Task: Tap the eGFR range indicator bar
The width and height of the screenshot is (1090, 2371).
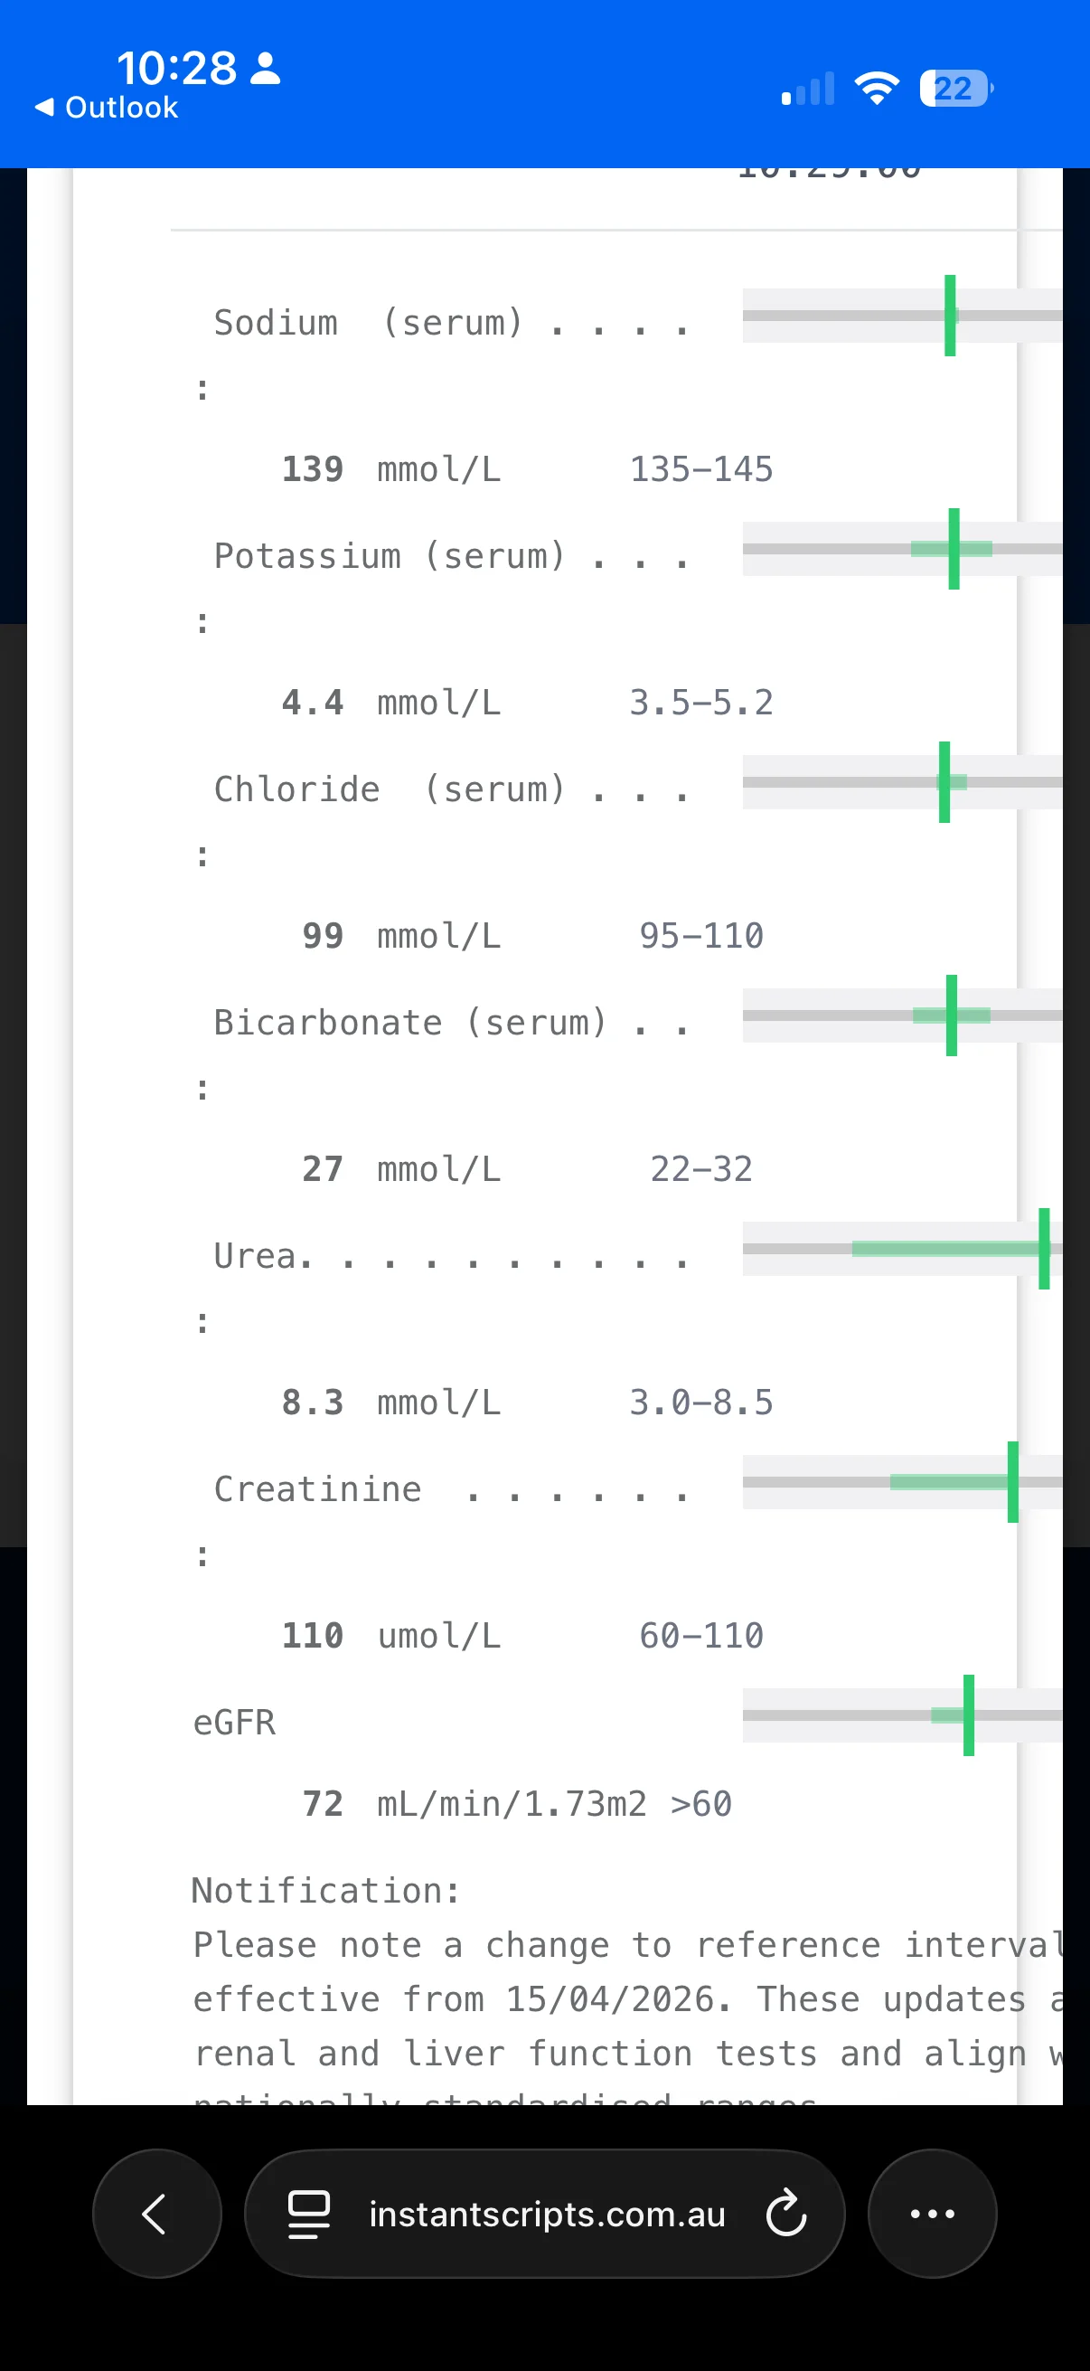Action: point(902,1715)
